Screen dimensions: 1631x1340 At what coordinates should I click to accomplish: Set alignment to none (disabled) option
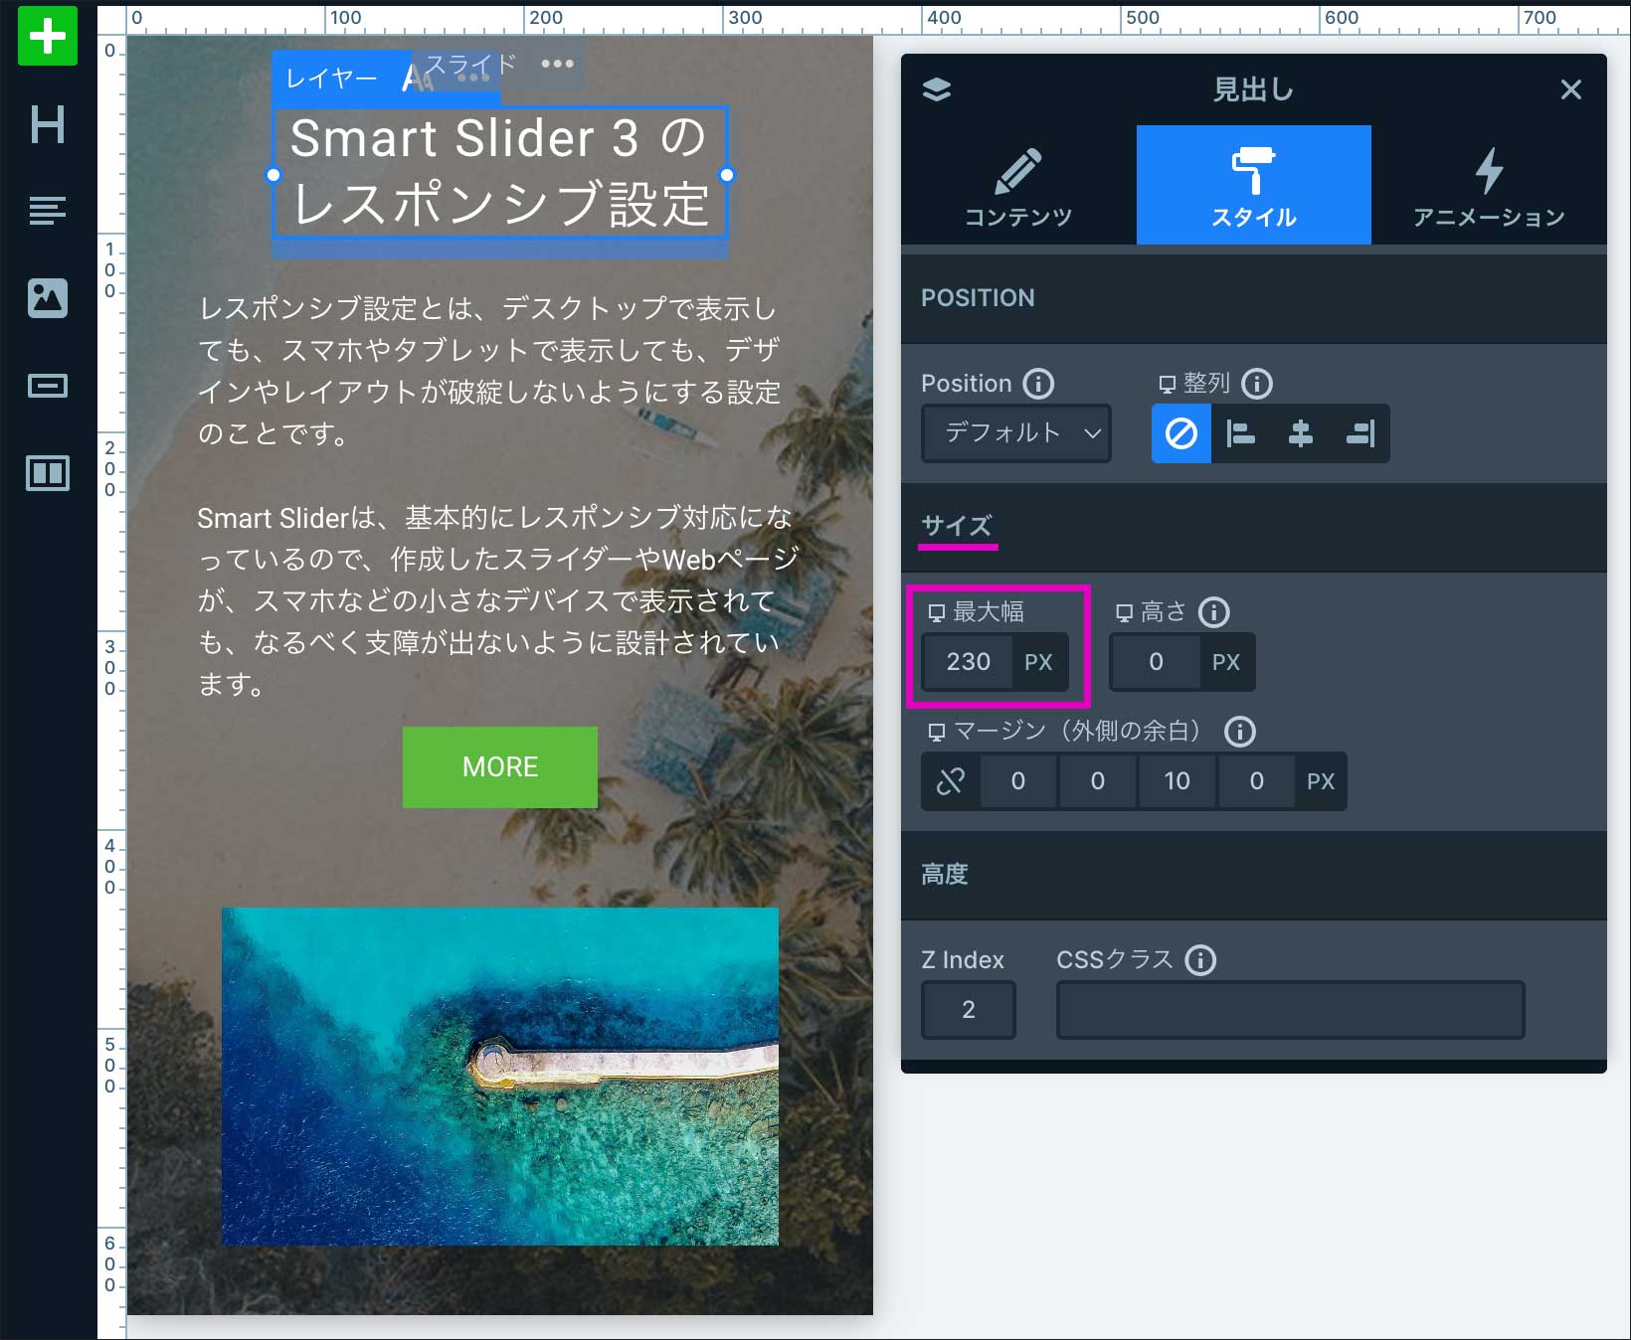coord(1180,433)
